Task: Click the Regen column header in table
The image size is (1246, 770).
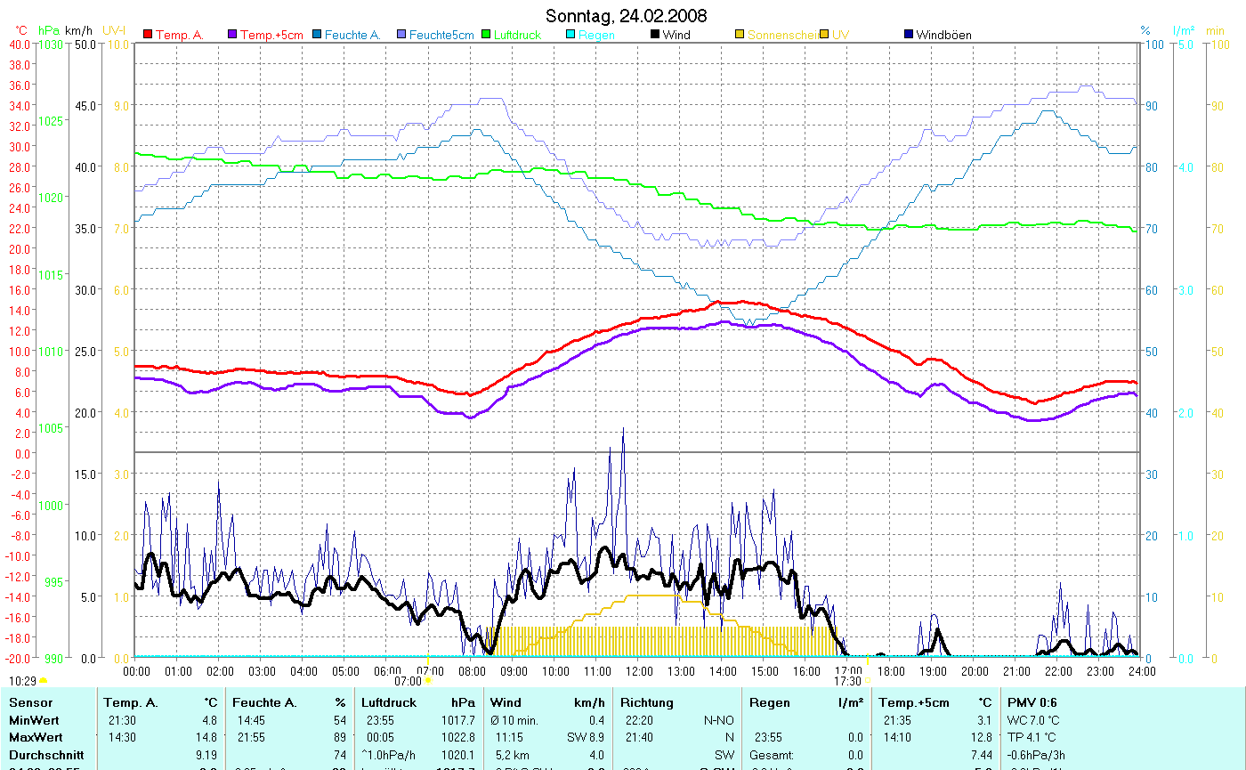Action: tap(769, 702)
